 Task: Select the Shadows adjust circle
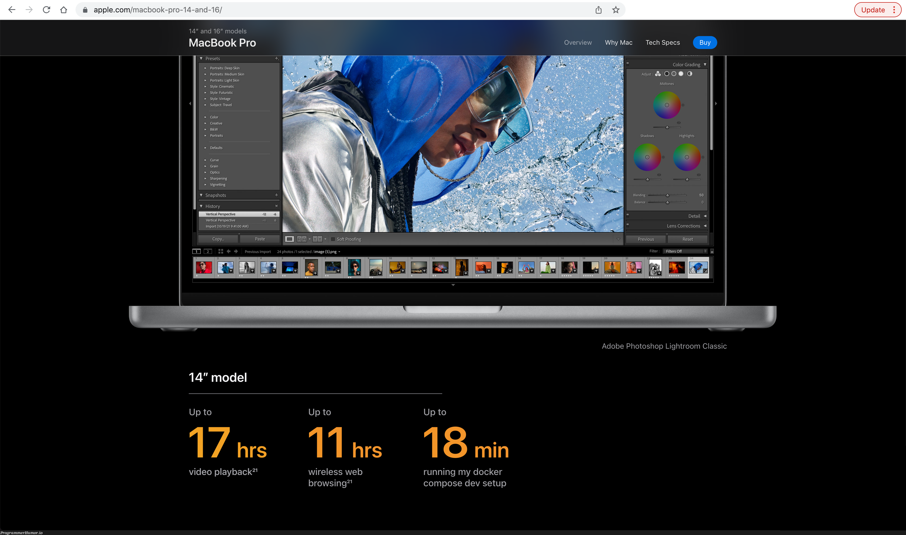[x=667, y=74]
